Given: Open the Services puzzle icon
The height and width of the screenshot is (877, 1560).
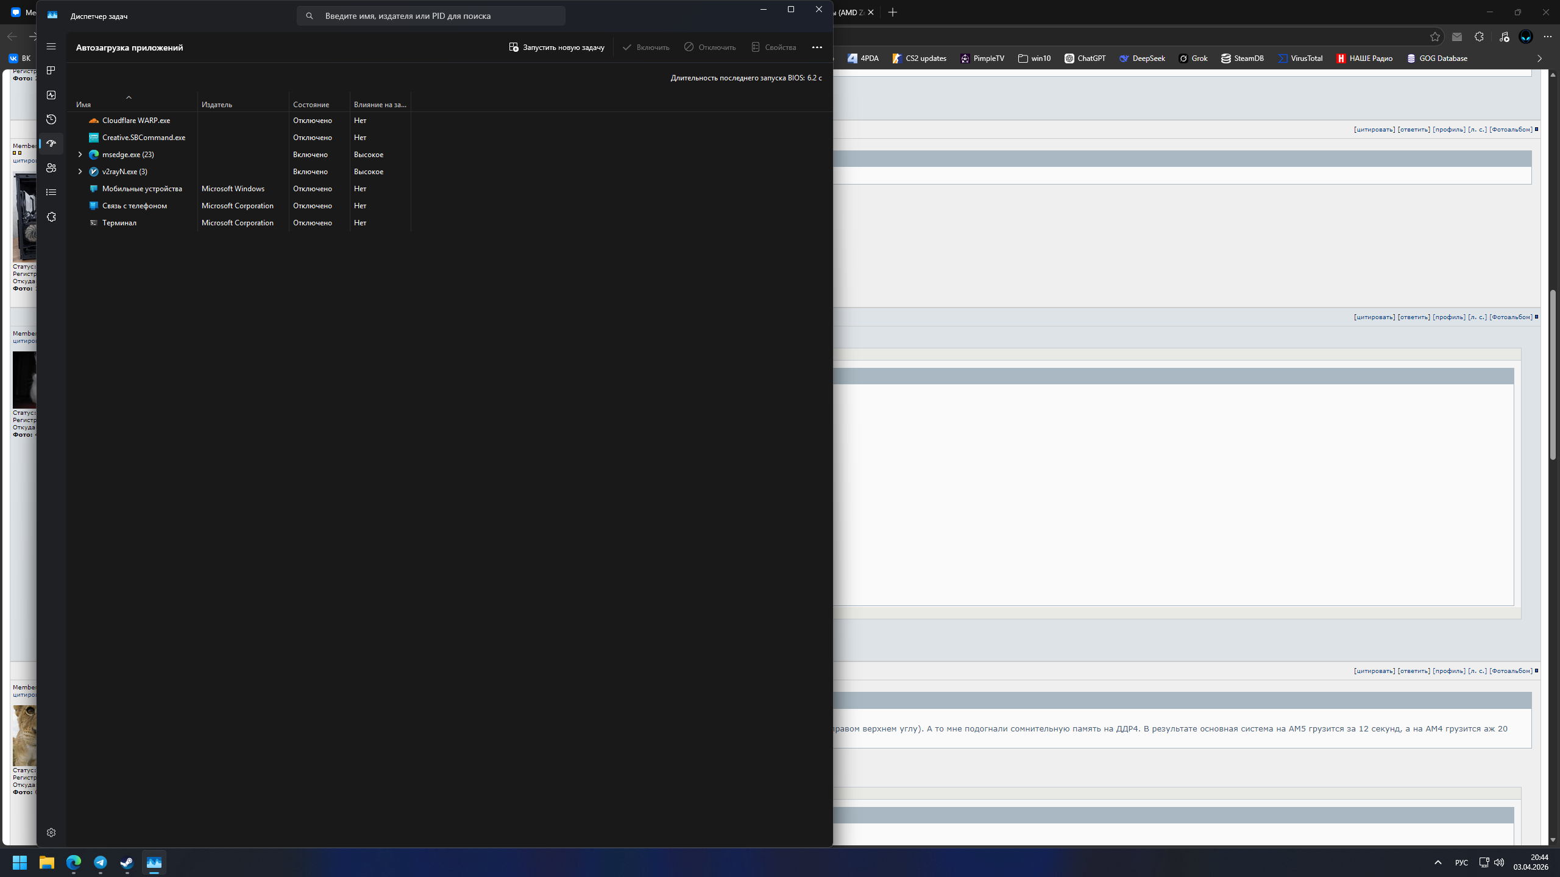Looking at the screenshot, I should click(x=51, y=217).
